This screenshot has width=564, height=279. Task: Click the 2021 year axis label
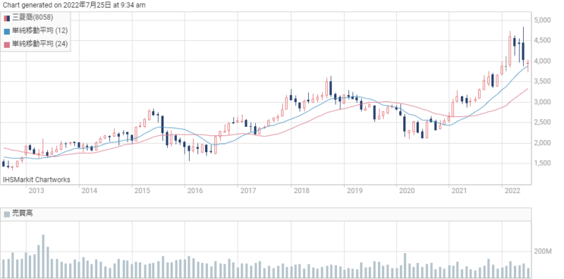[460, 191]
